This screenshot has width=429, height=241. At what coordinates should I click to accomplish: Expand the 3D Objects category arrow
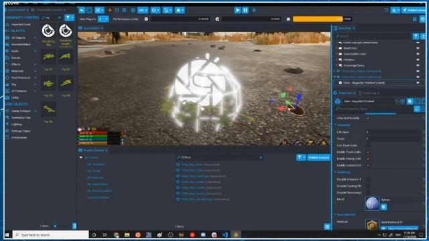(36, 37)
